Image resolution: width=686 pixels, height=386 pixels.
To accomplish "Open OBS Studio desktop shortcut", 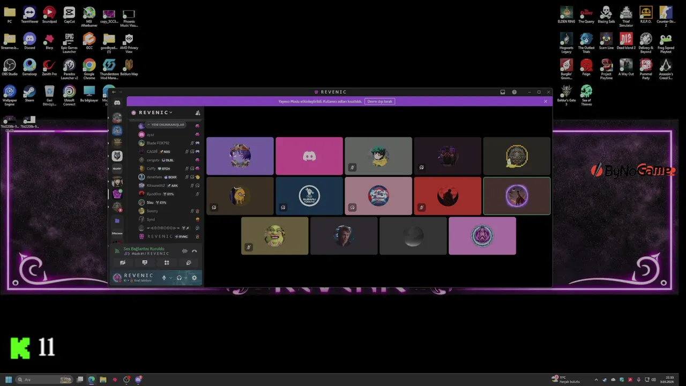I will tap(10, 68).
